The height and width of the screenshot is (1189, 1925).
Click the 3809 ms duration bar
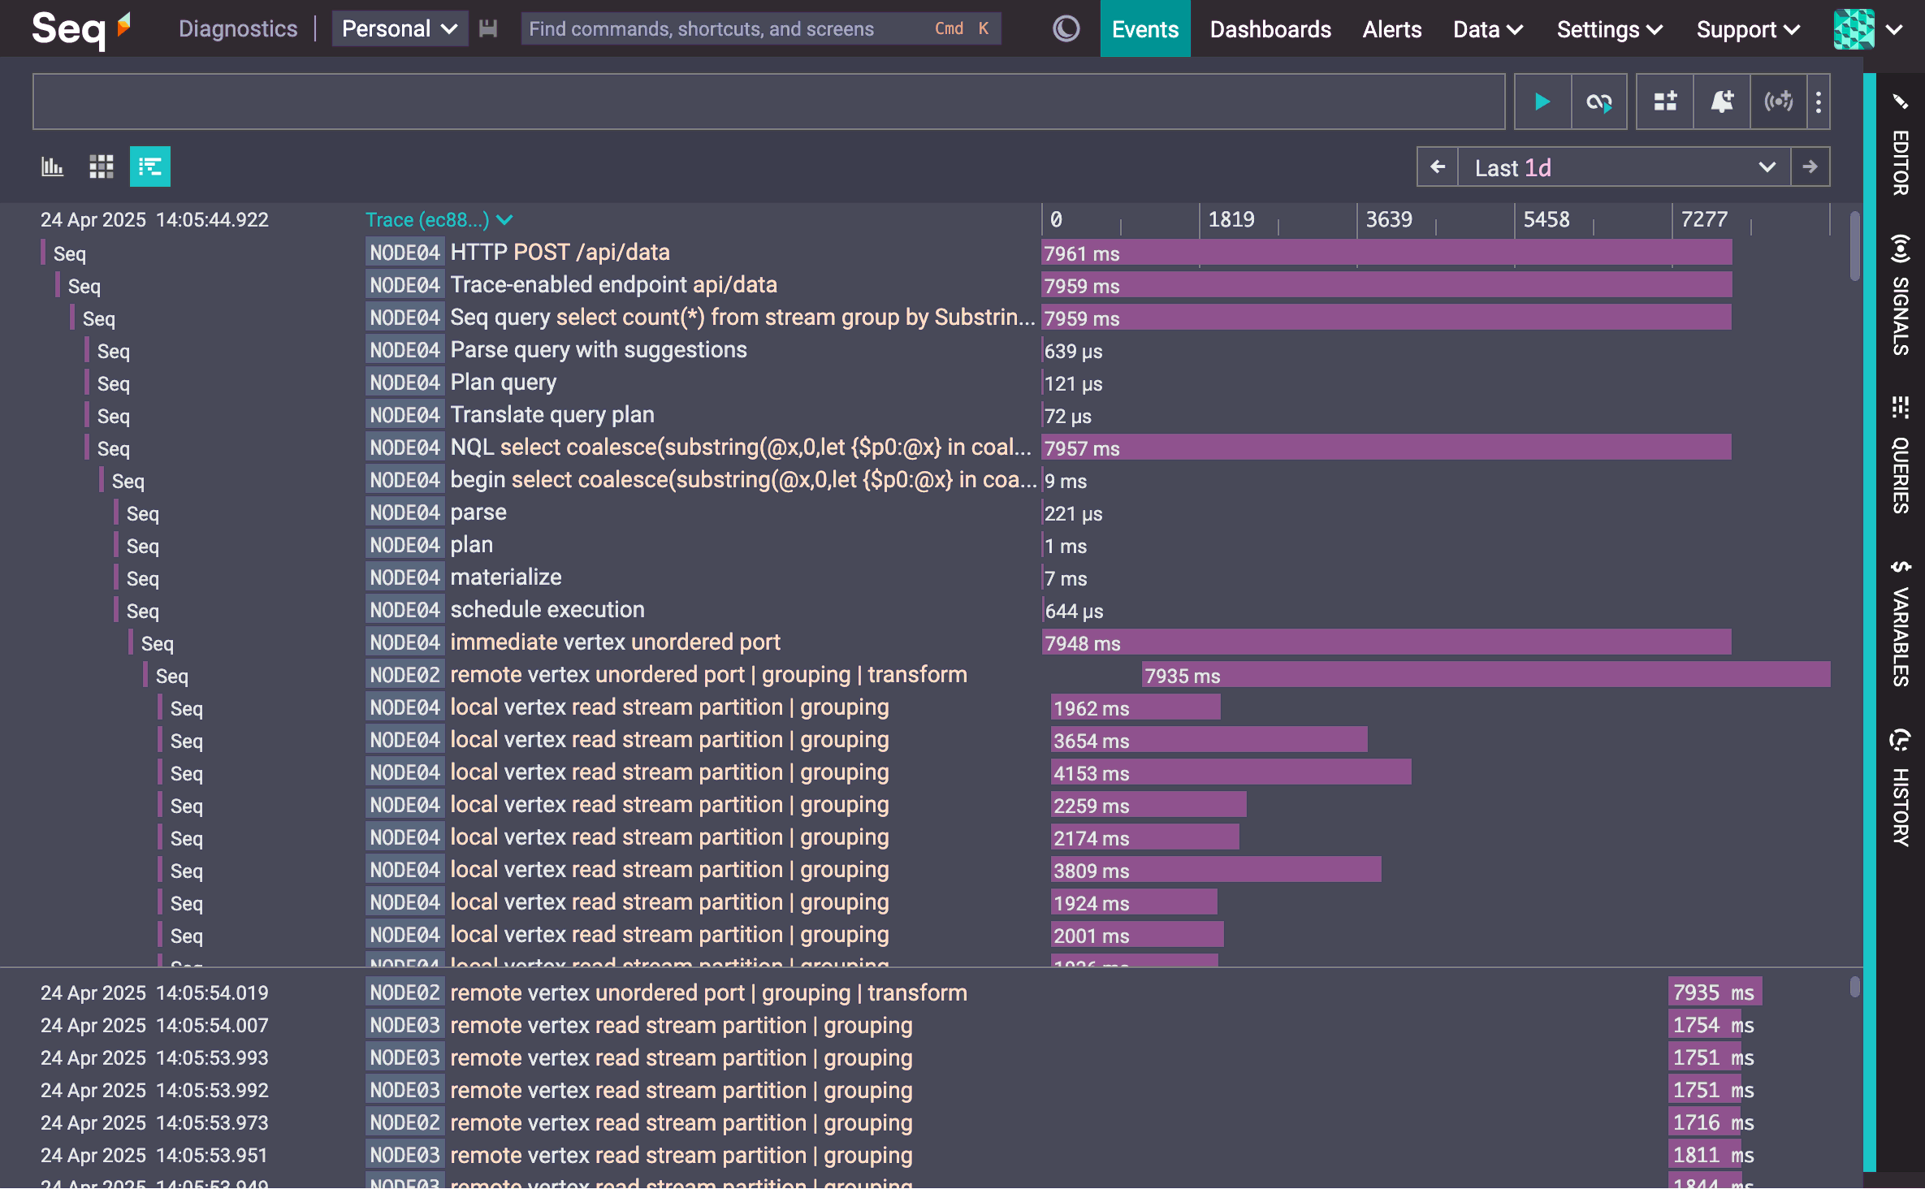click(1216, 870)
